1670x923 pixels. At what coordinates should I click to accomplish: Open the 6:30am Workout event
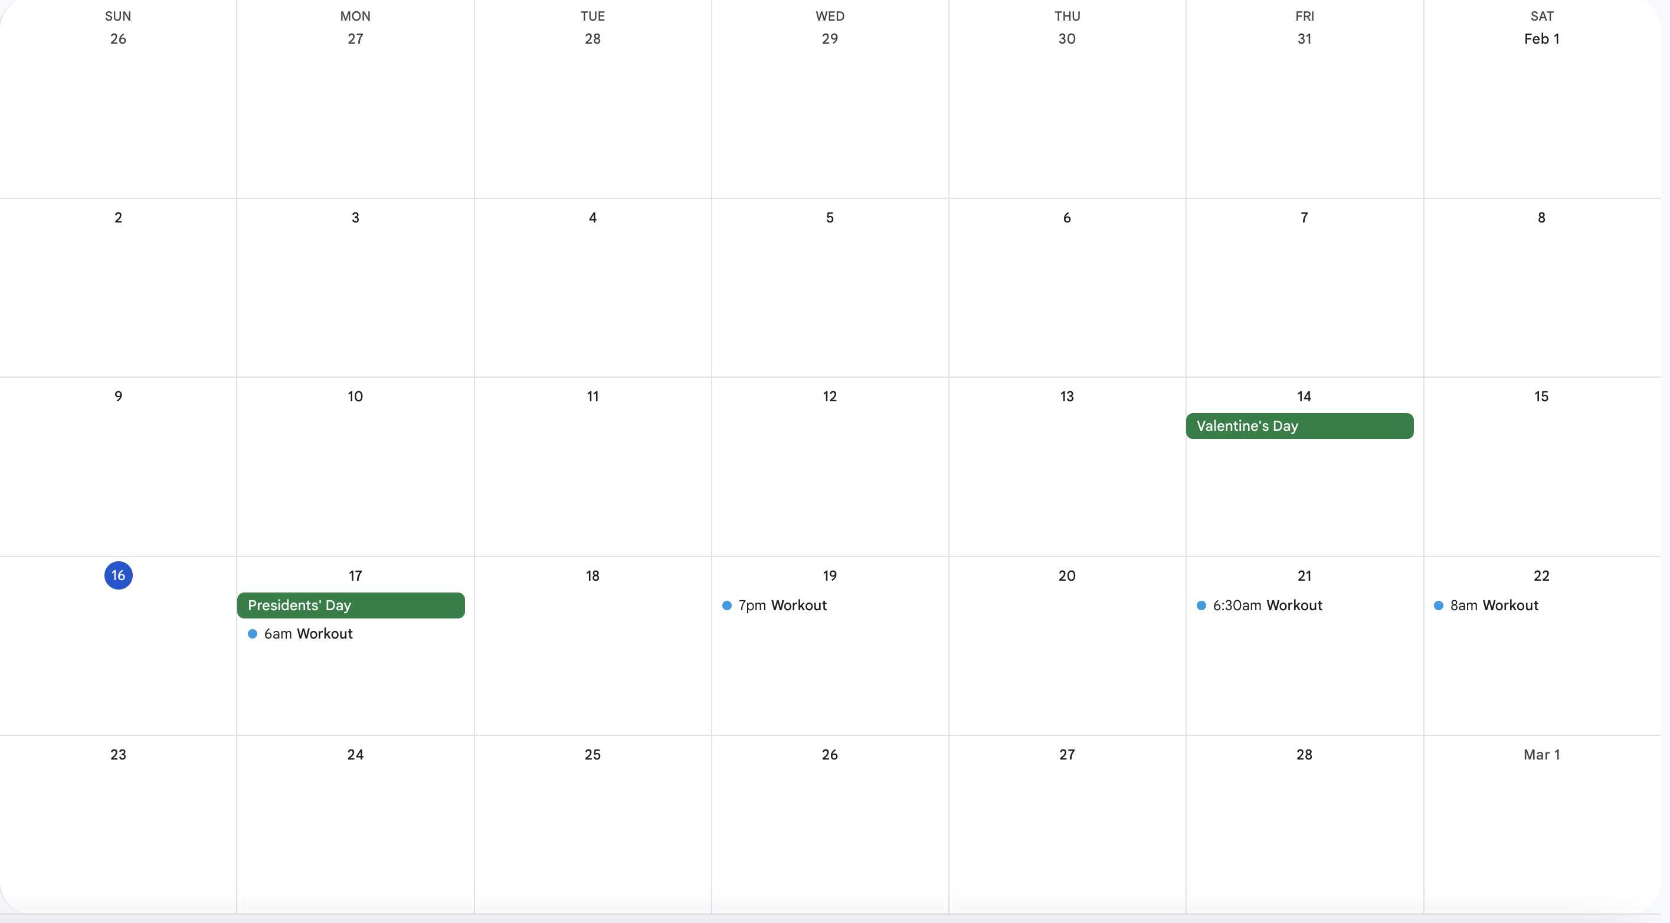click(1267, 605)
